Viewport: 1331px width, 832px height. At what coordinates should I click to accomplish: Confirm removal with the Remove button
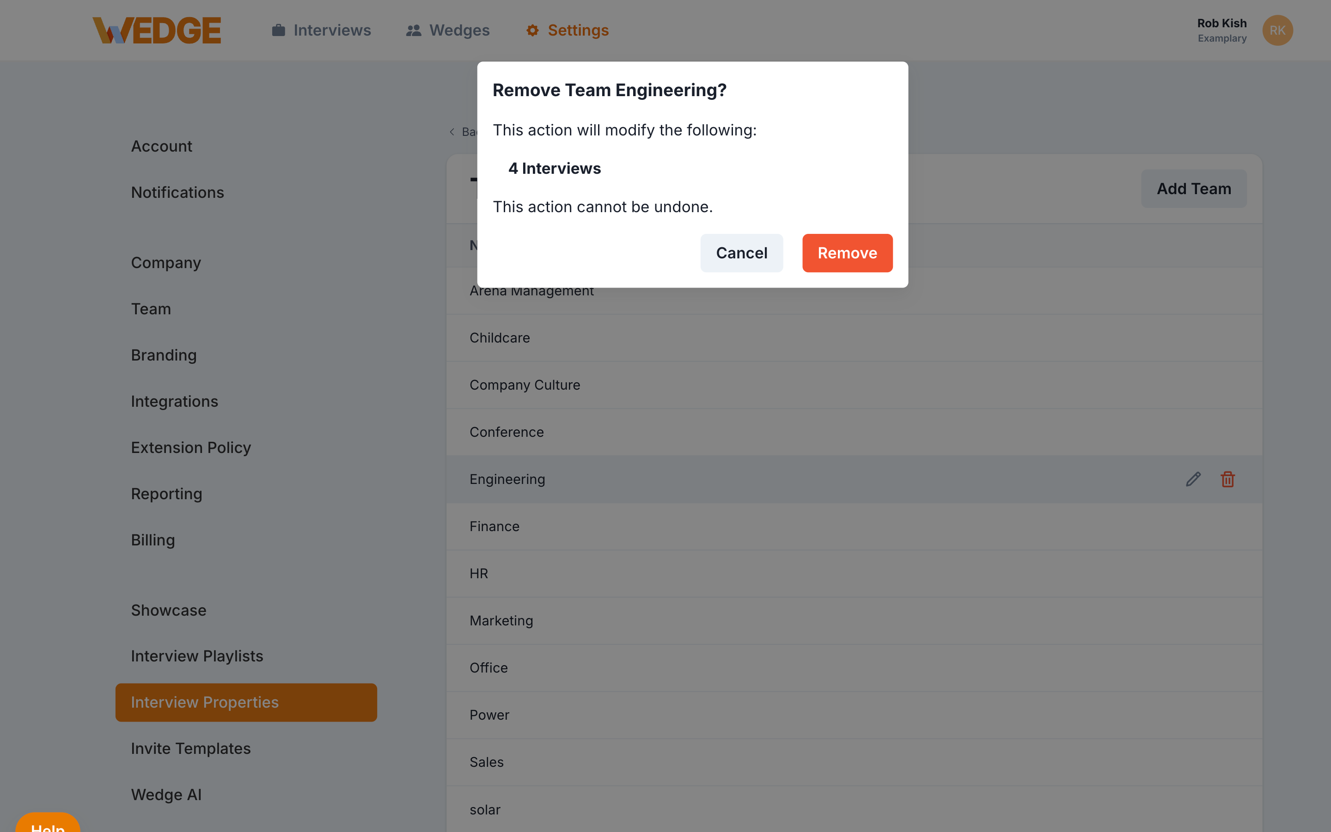[847, 252]
